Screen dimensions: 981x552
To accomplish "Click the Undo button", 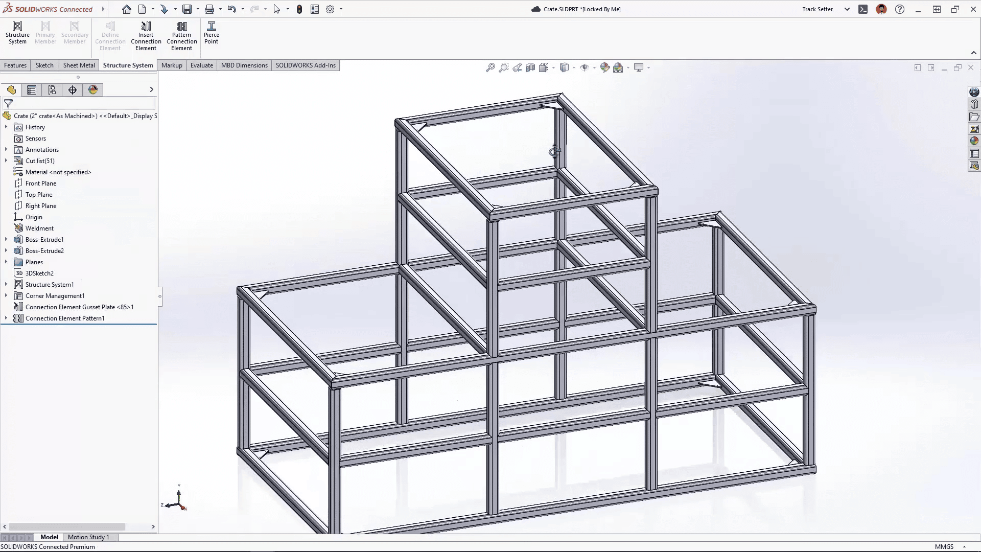I will click(x=231, y=9).
